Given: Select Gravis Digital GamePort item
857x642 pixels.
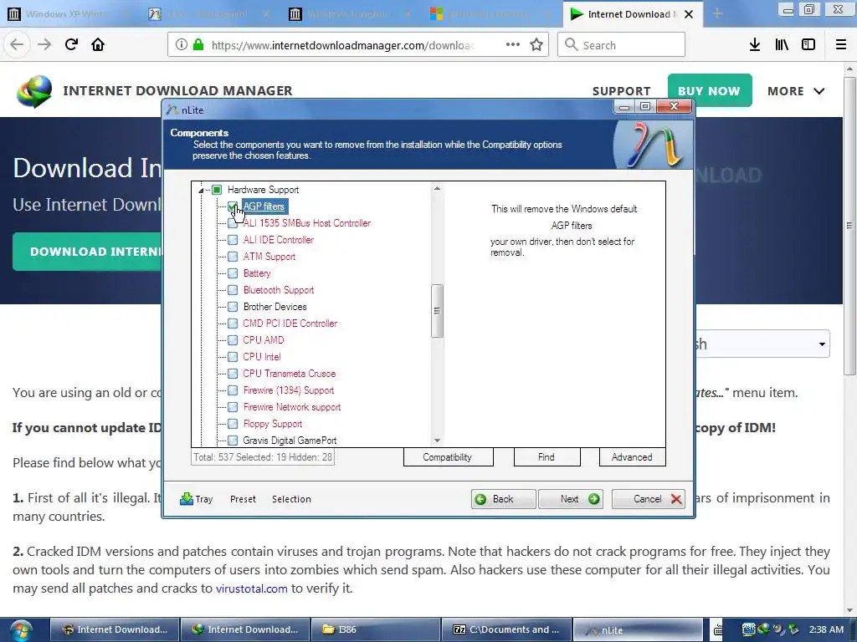Looking at the screenshot, I should [290, 441].
